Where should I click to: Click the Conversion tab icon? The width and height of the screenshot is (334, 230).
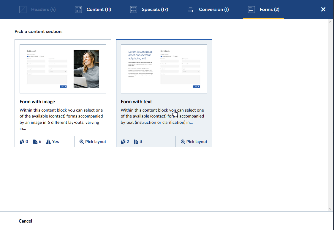pyautogui.click(x=191, y=10)
